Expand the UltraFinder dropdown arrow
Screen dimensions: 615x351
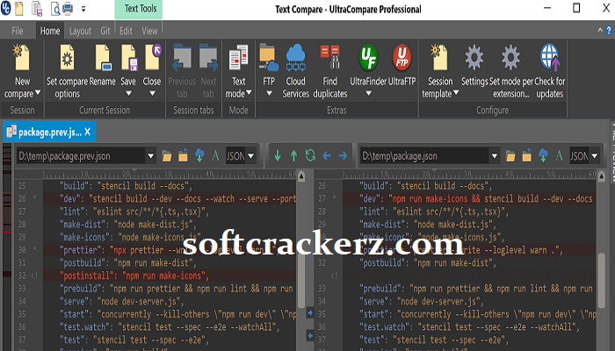pyautogui.click(x=368, y=93)
